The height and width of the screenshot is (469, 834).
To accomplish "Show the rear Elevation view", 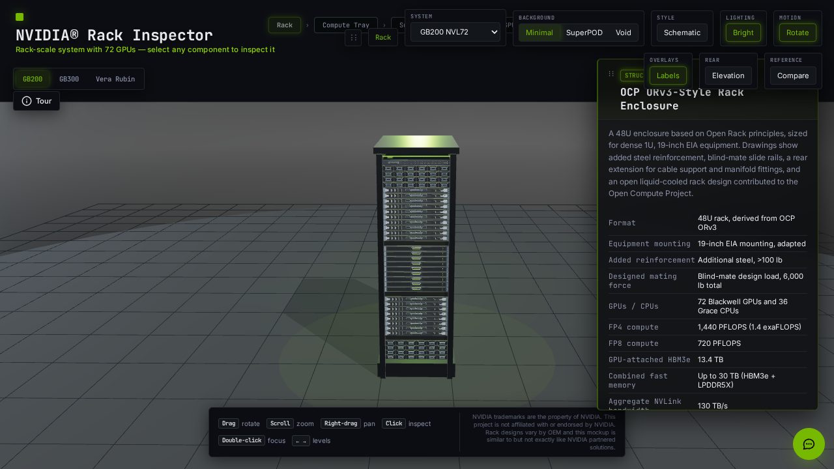I will tap(728, 76).
